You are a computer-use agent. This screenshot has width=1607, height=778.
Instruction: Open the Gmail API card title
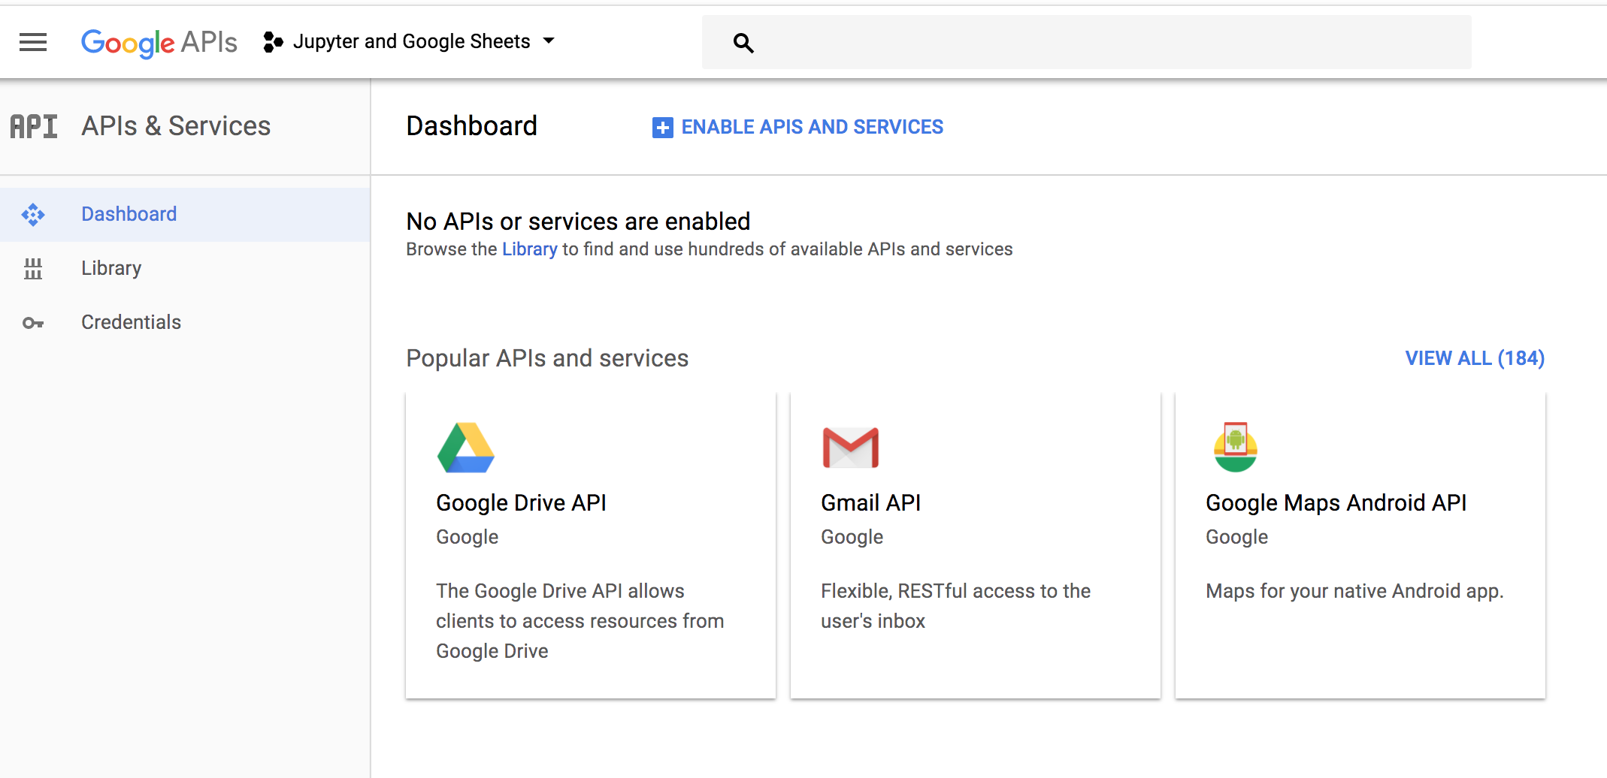click(870, 503)
